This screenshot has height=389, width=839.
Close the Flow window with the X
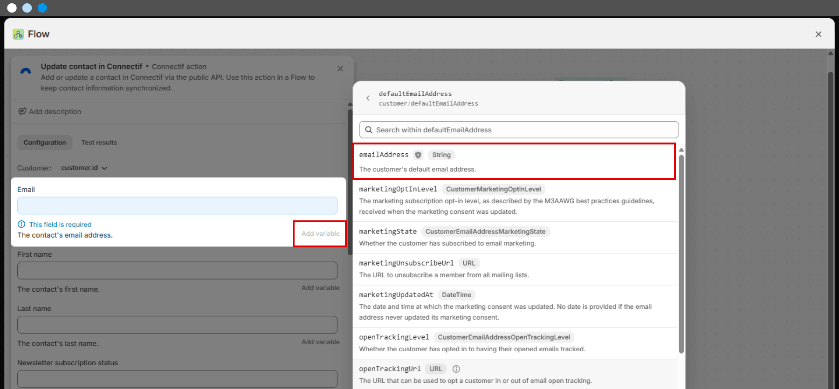[x=818, y=34]
